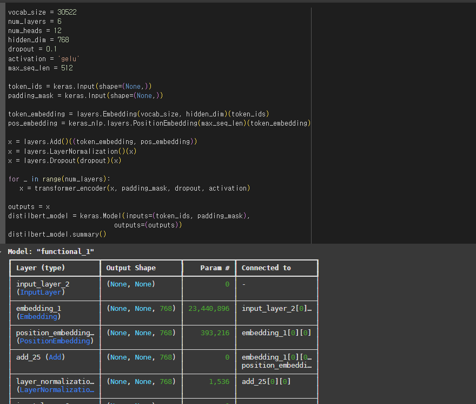Image resolution: width=476 pixels, height=404 pixels.
Task: Click the 'outputs = x' code line
Action: point(29,207)
